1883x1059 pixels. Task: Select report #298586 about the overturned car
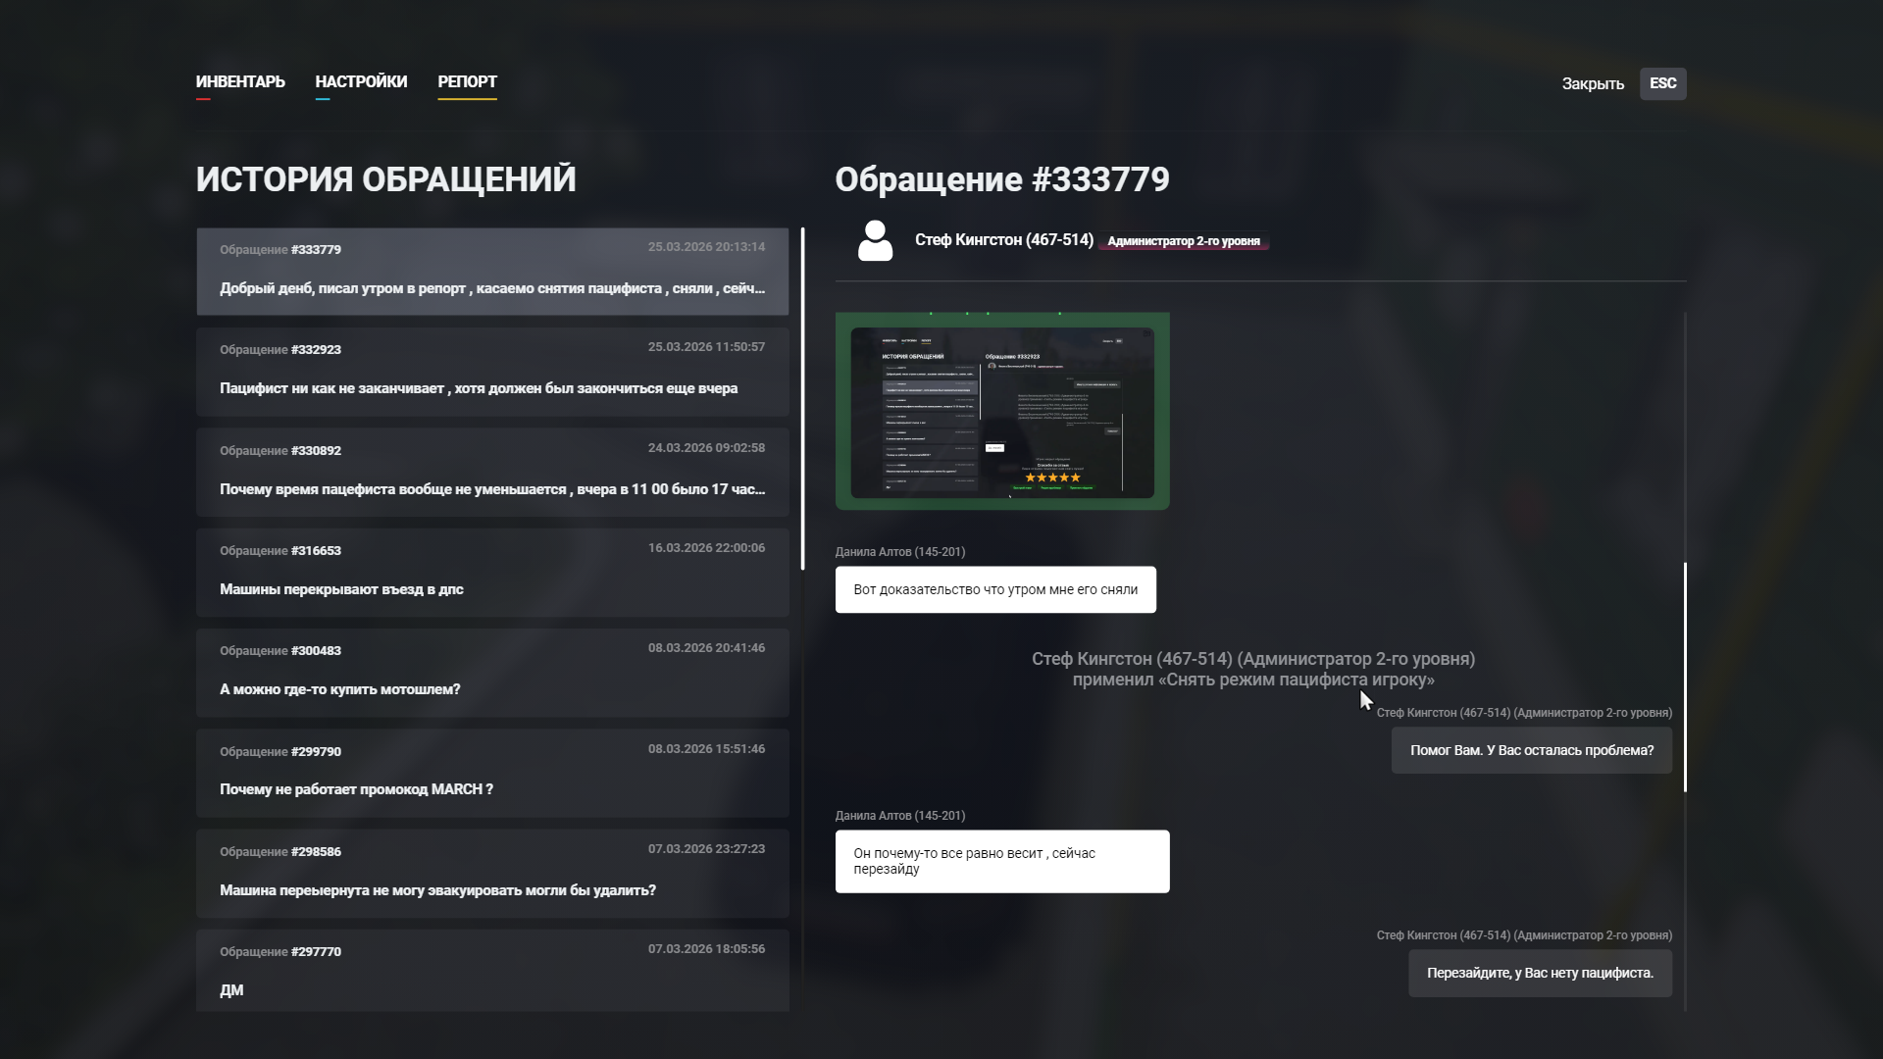(x=492, y=874)
